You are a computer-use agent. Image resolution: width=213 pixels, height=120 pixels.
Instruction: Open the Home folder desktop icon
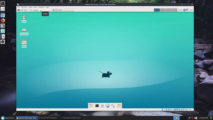(24, 44)
